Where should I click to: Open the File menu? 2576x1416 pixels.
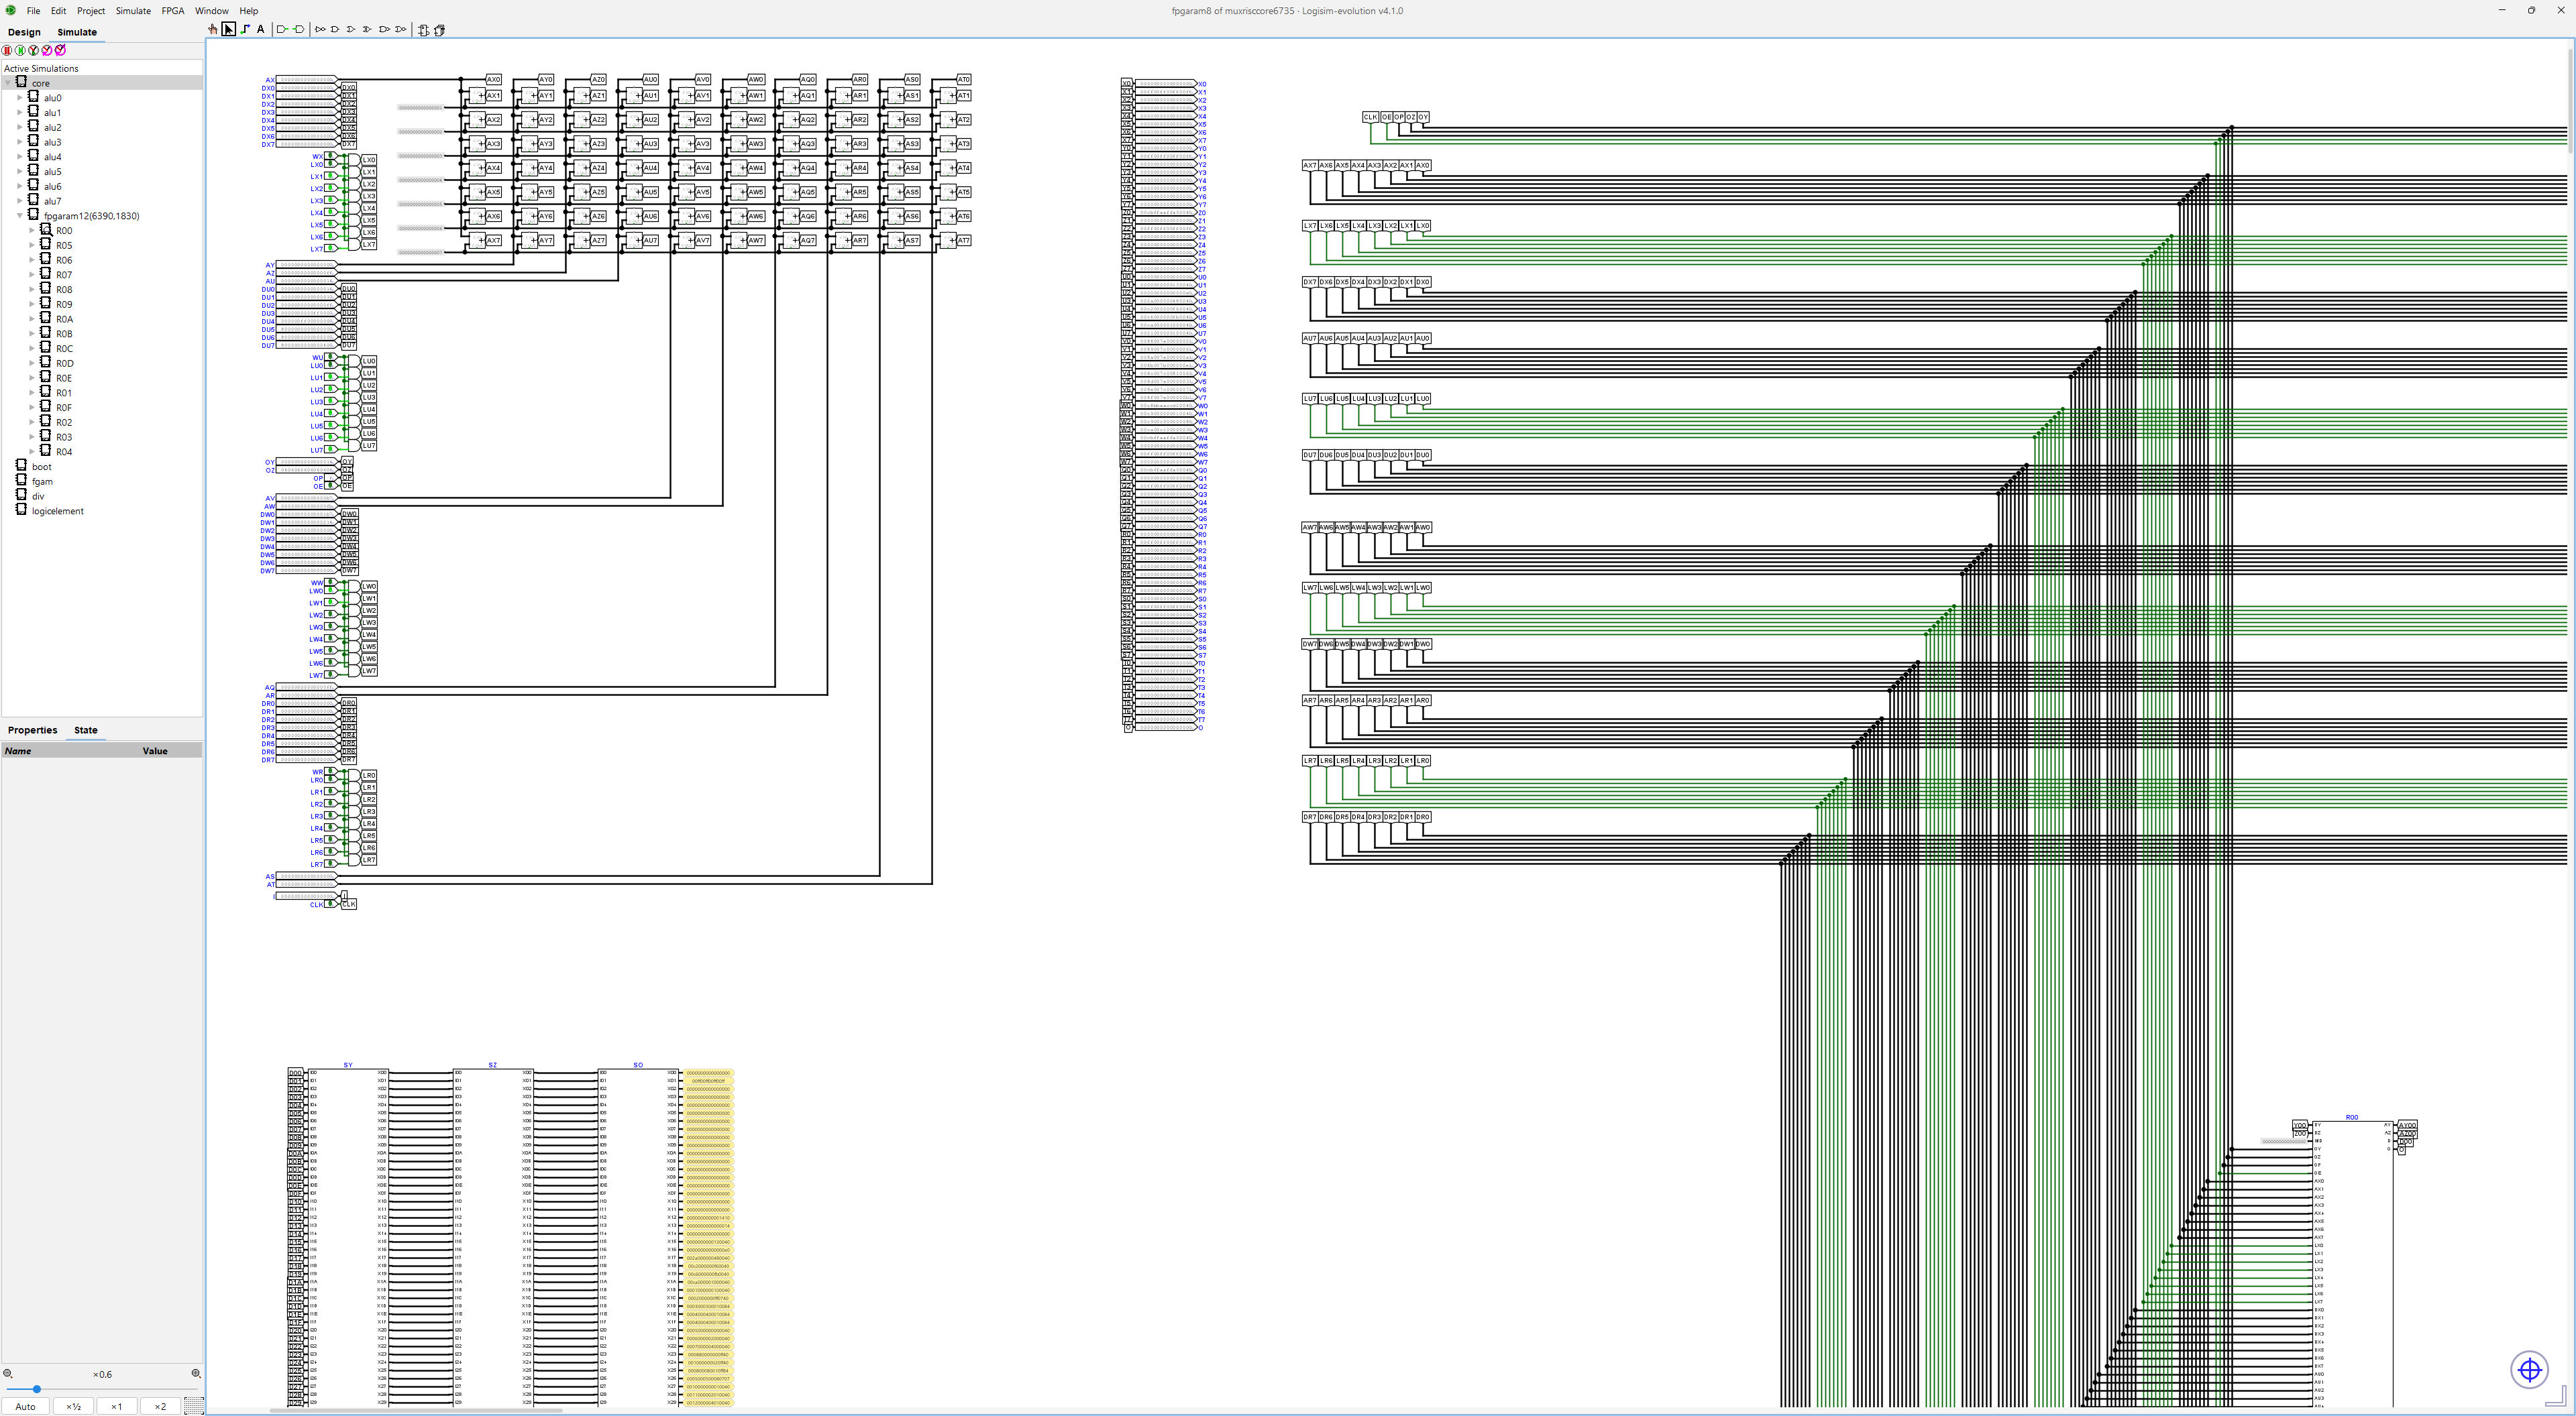33,11
